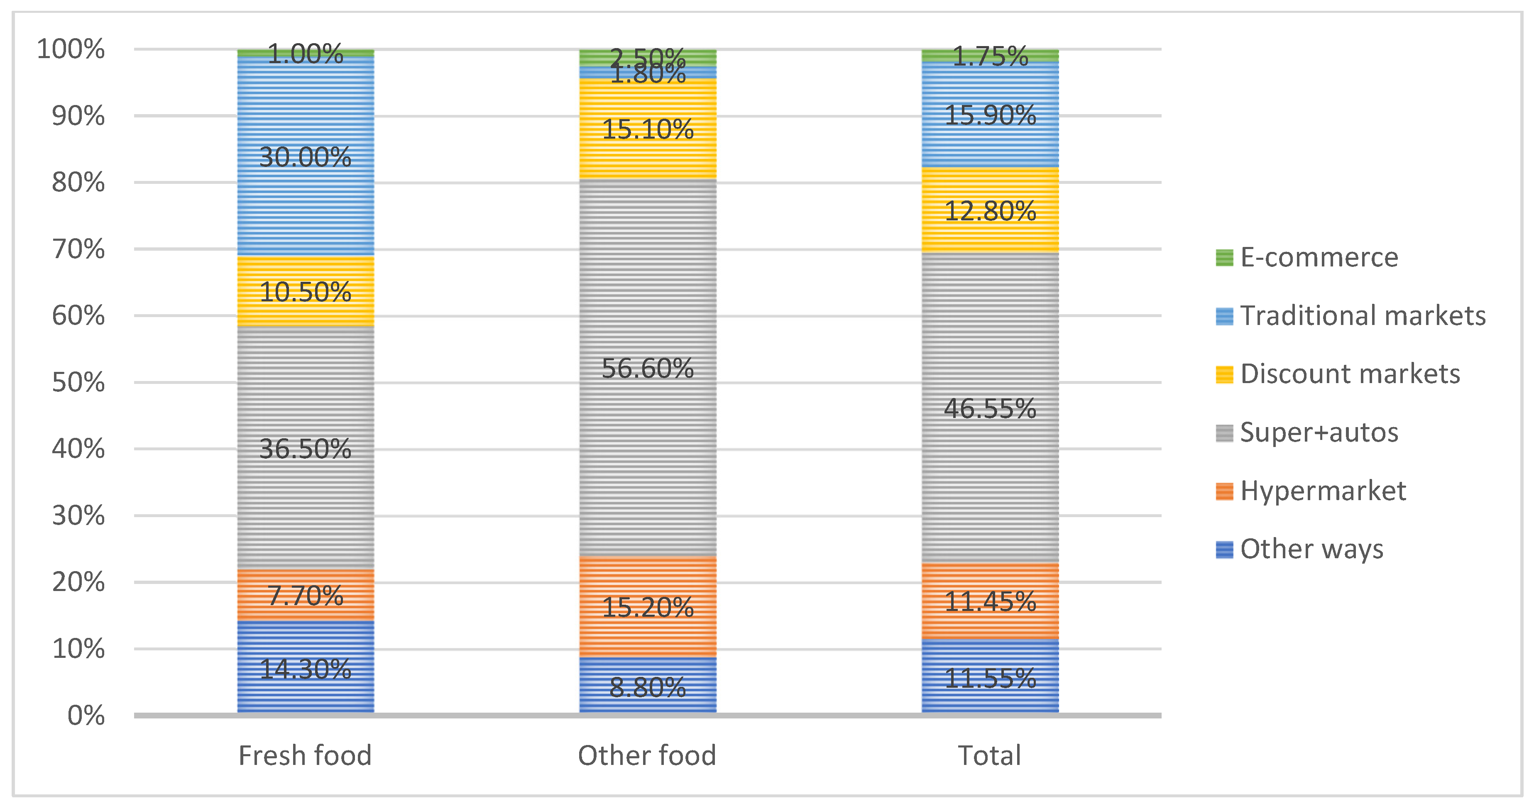Click the 100% y-axis label
This screenshot has height=811, width=1534.
click(71, 49)
